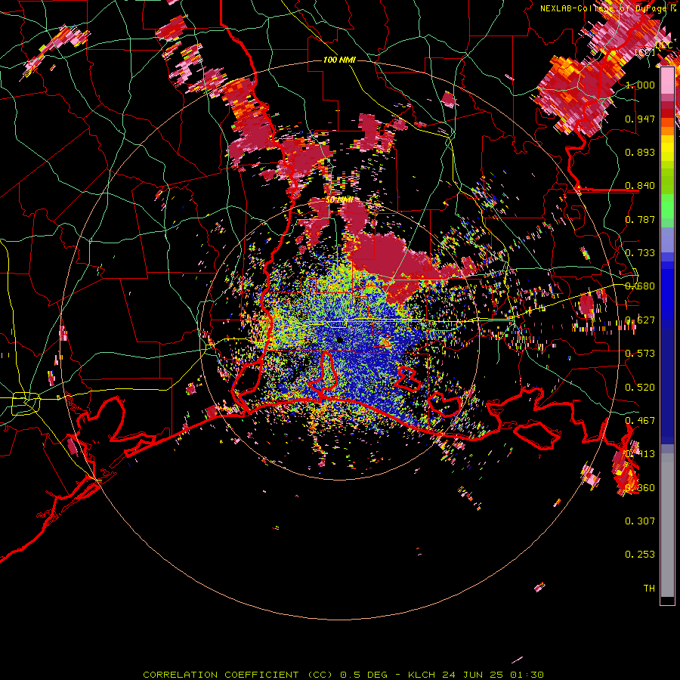Click the 0.413 scale label

click(x=640, y=454)
